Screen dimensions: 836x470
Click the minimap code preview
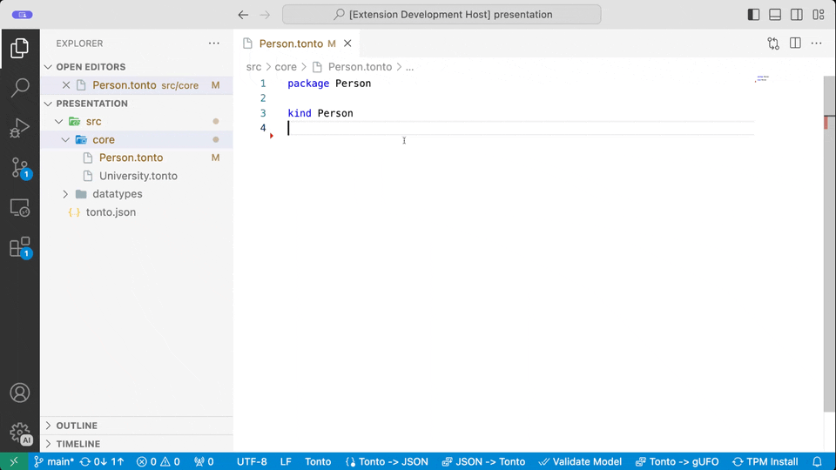[x=763, y=79]
